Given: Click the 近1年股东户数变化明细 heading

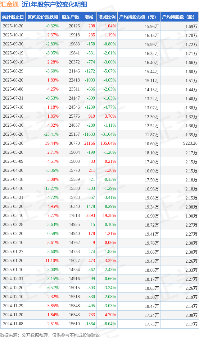Looking at the screenshot, I should (x=54, y=4).
